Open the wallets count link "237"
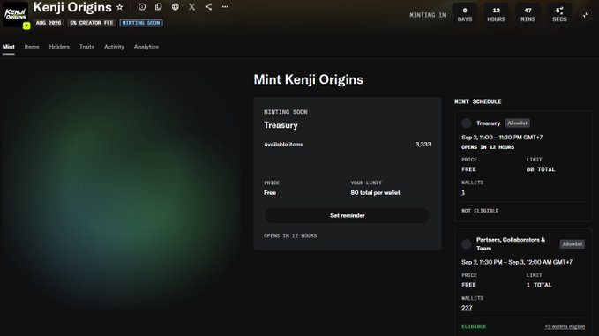 point(467,308)
